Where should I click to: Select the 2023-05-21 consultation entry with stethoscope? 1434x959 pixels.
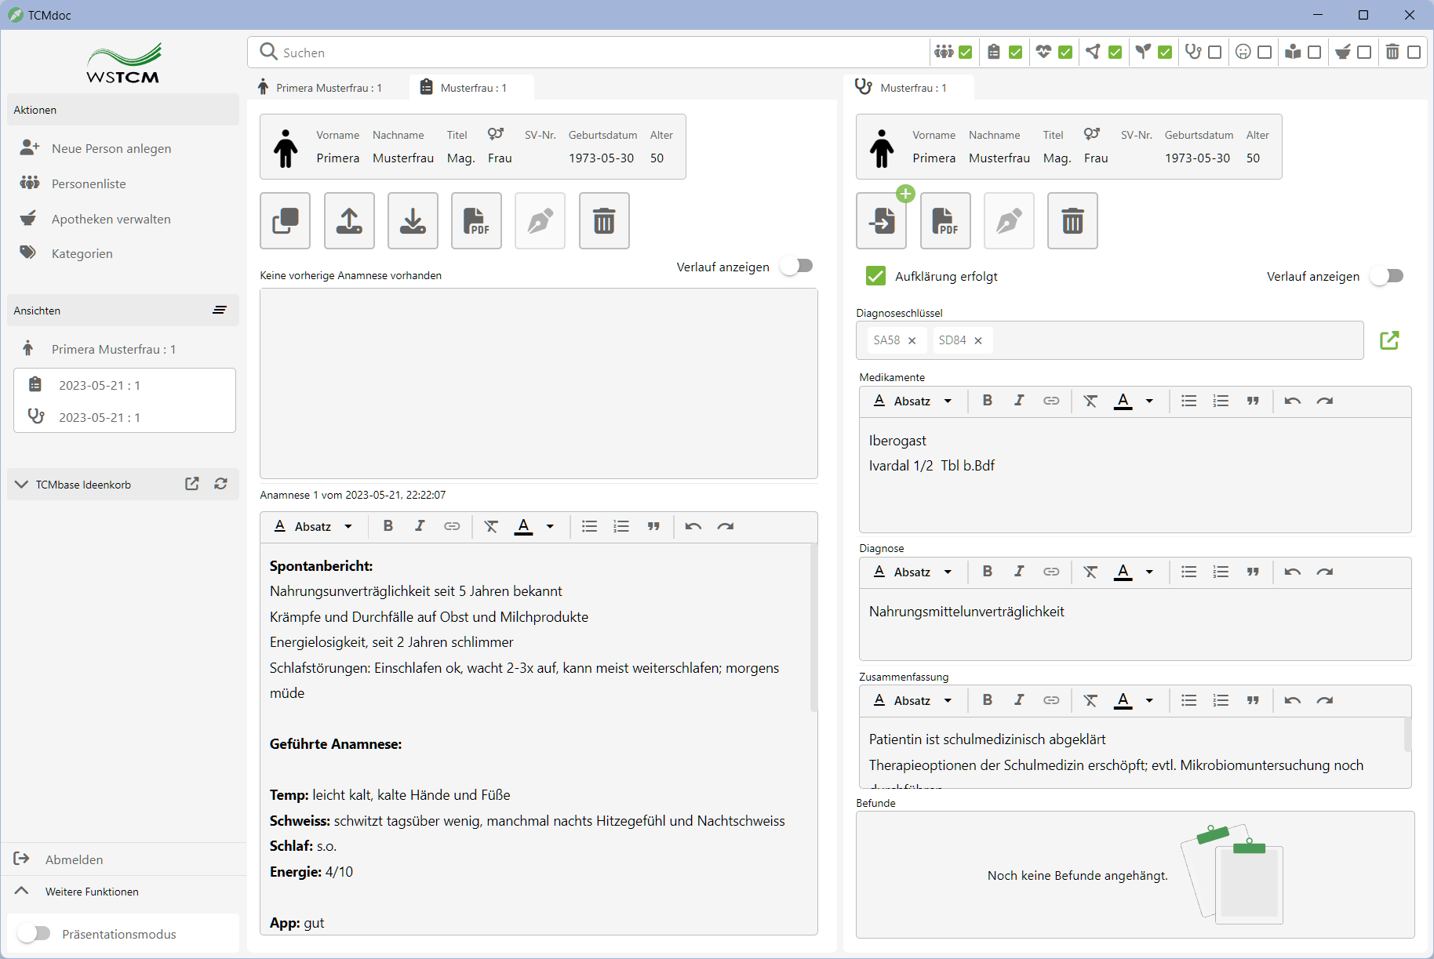[x=99, y=417]
